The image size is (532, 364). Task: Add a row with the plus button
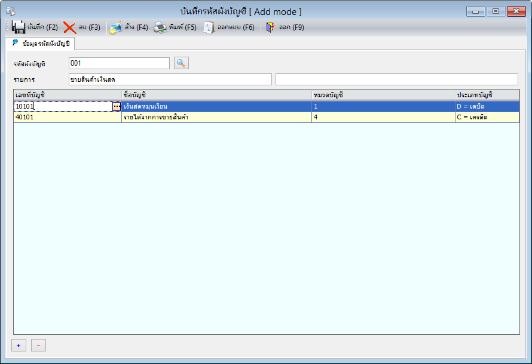[x=19, y=346]
